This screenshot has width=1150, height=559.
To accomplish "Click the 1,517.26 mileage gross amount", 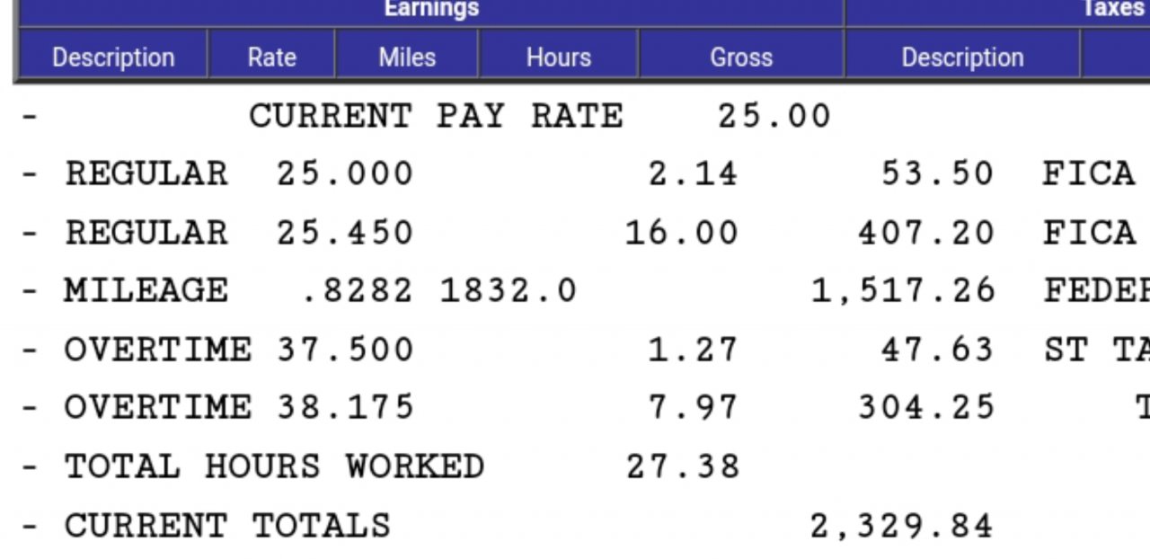I will click(903, 290).
